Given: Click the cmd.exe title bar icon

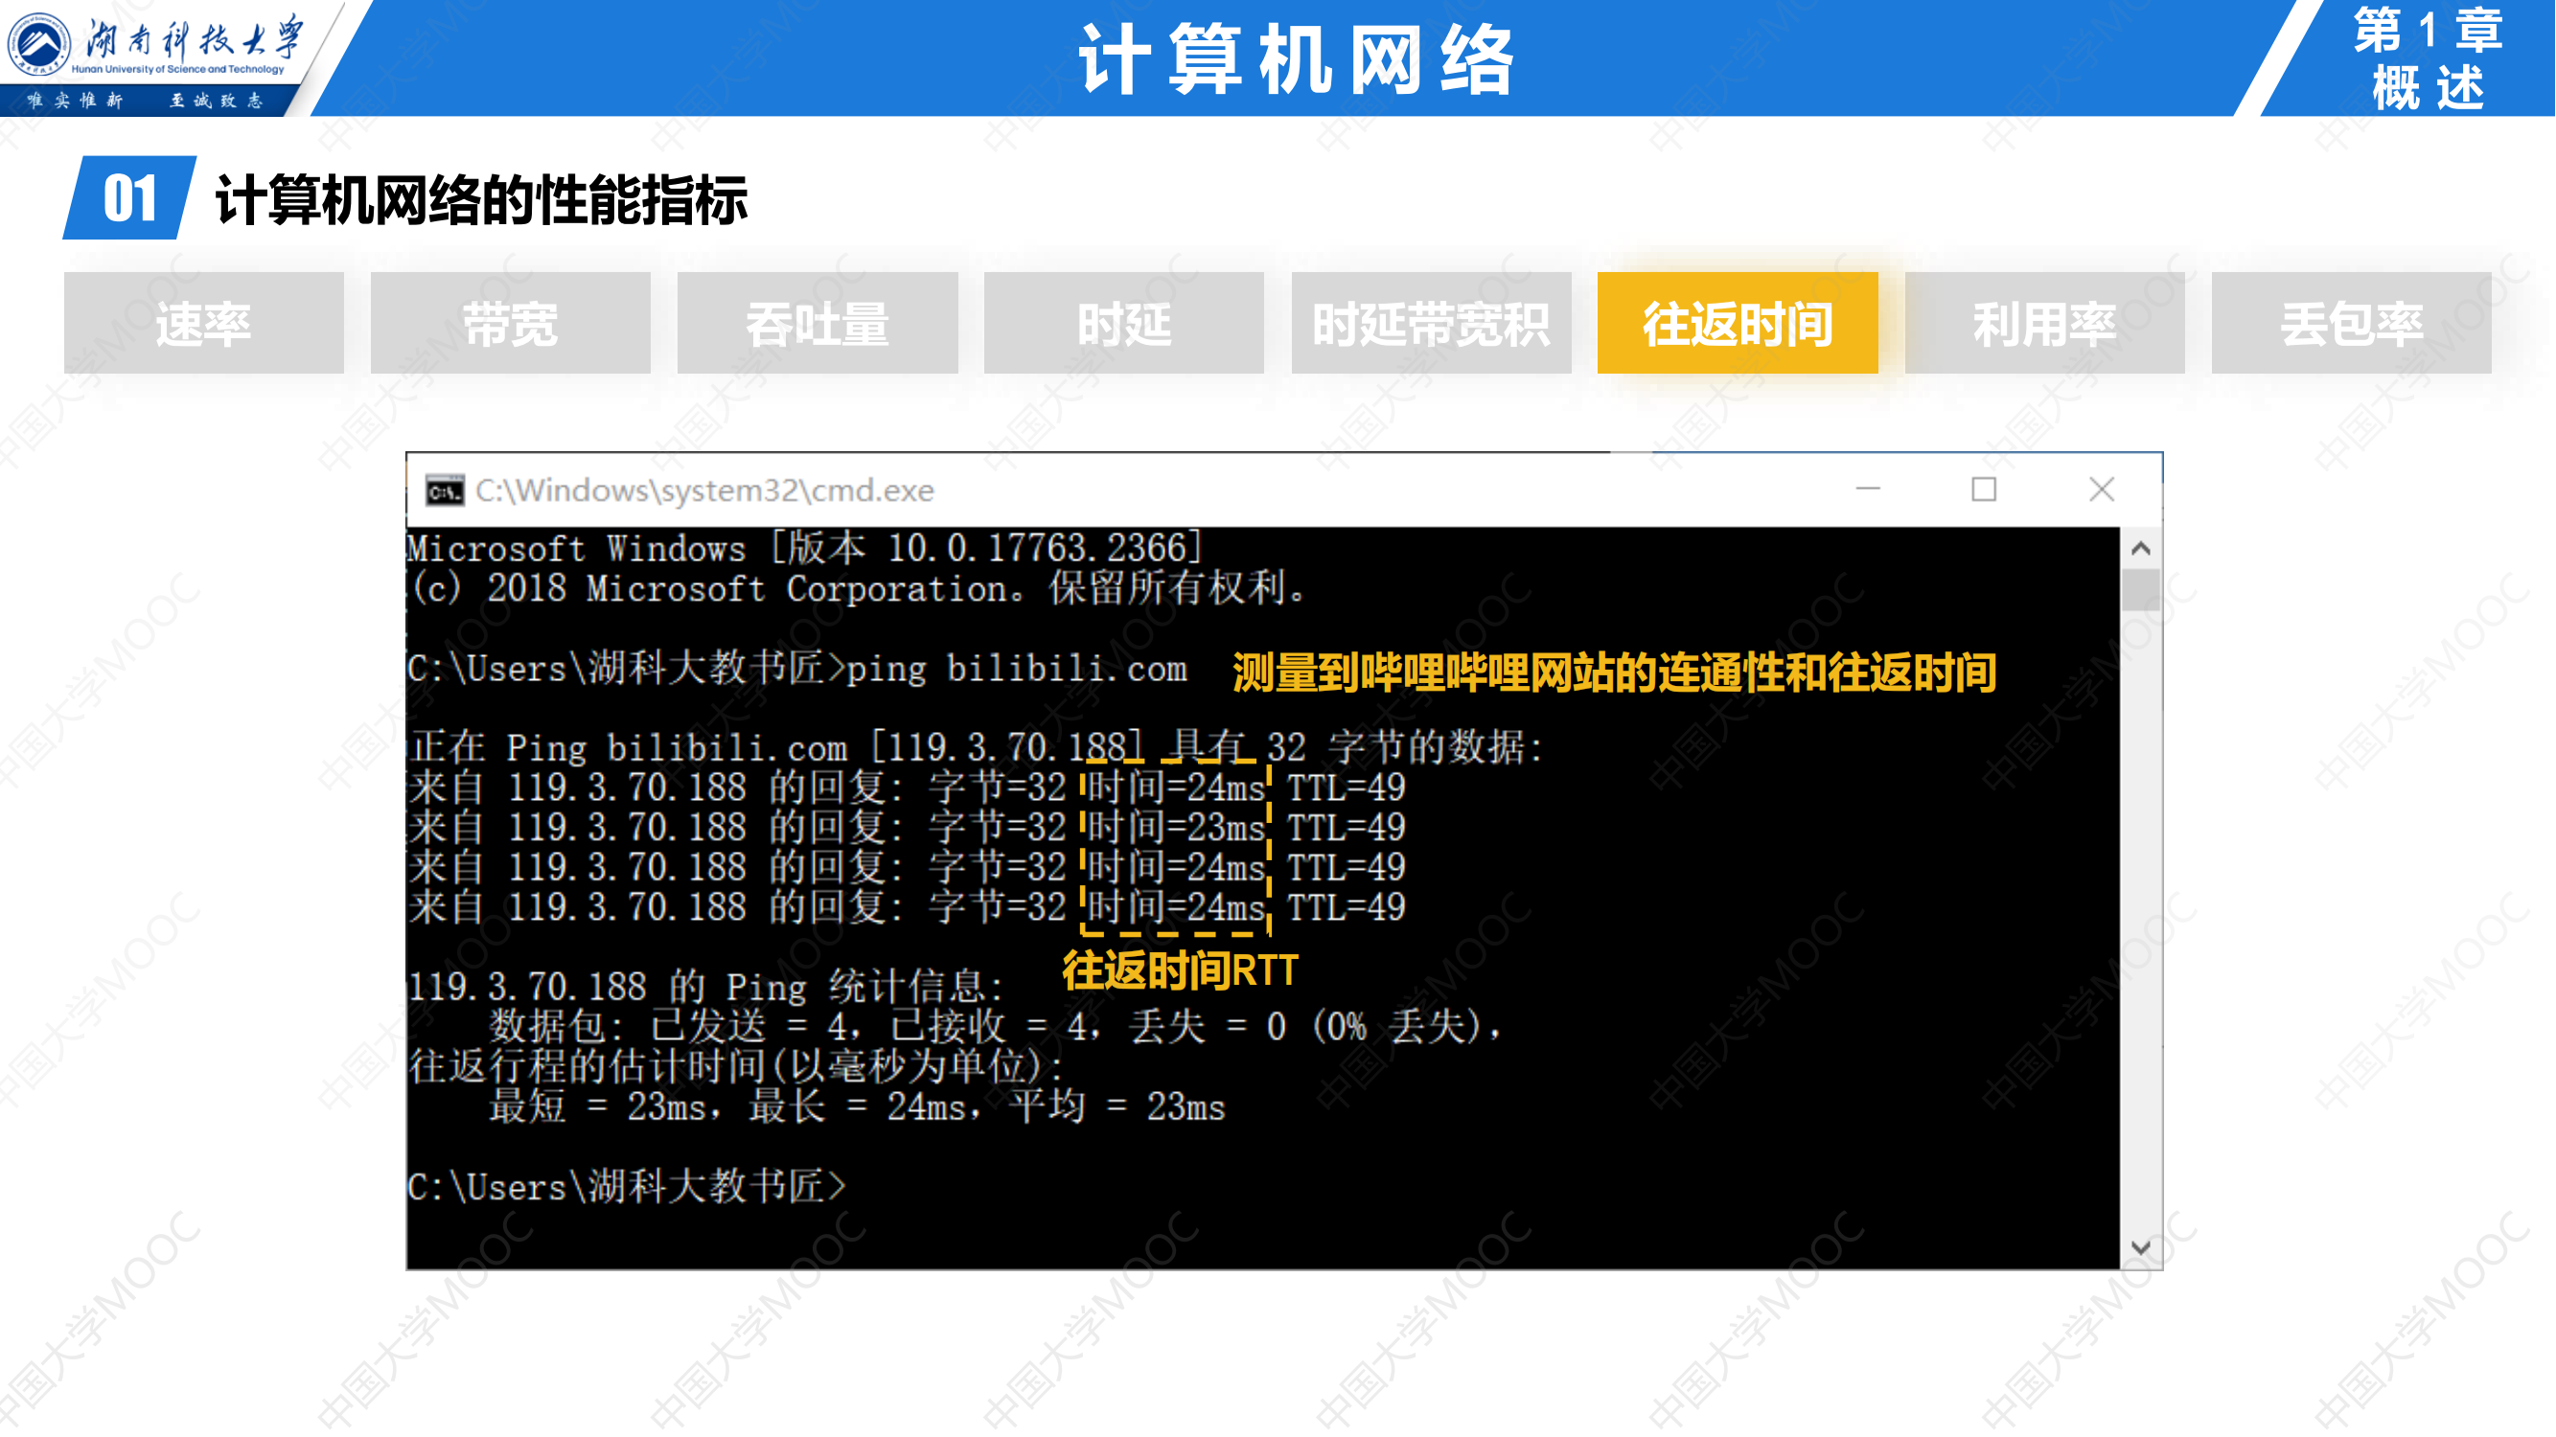Looking at the screenshot, I should coord(445,490).
